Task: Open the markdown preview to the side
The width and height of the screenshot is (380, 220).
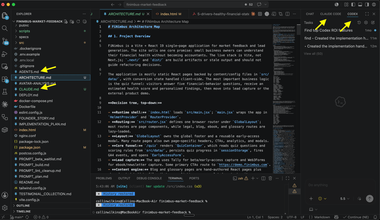Action: 274,14
